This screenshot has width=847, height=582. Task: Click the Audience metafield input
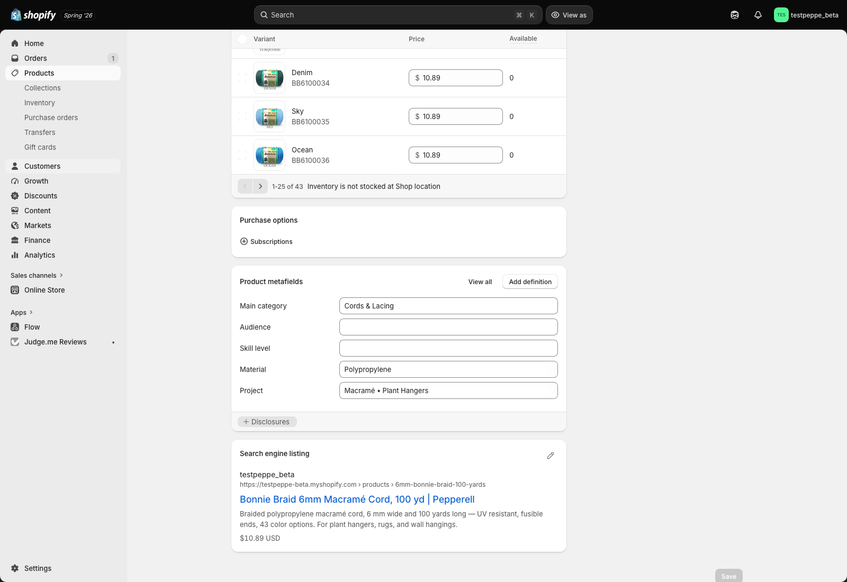tap(448, 327)
